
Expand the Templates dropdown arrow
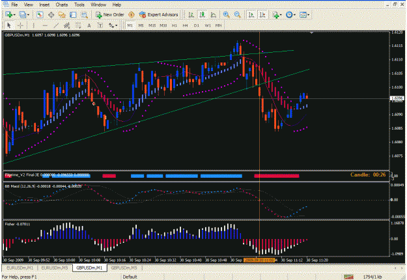309,15
